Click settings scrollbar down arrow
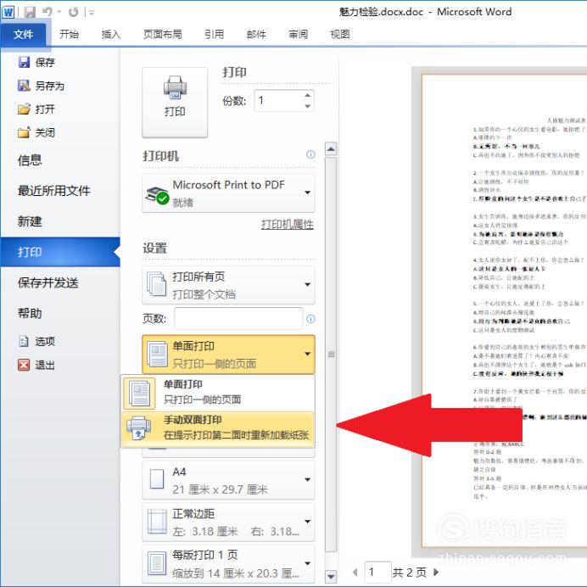Viewport: 587px width, 587px height. coord(331,577)
